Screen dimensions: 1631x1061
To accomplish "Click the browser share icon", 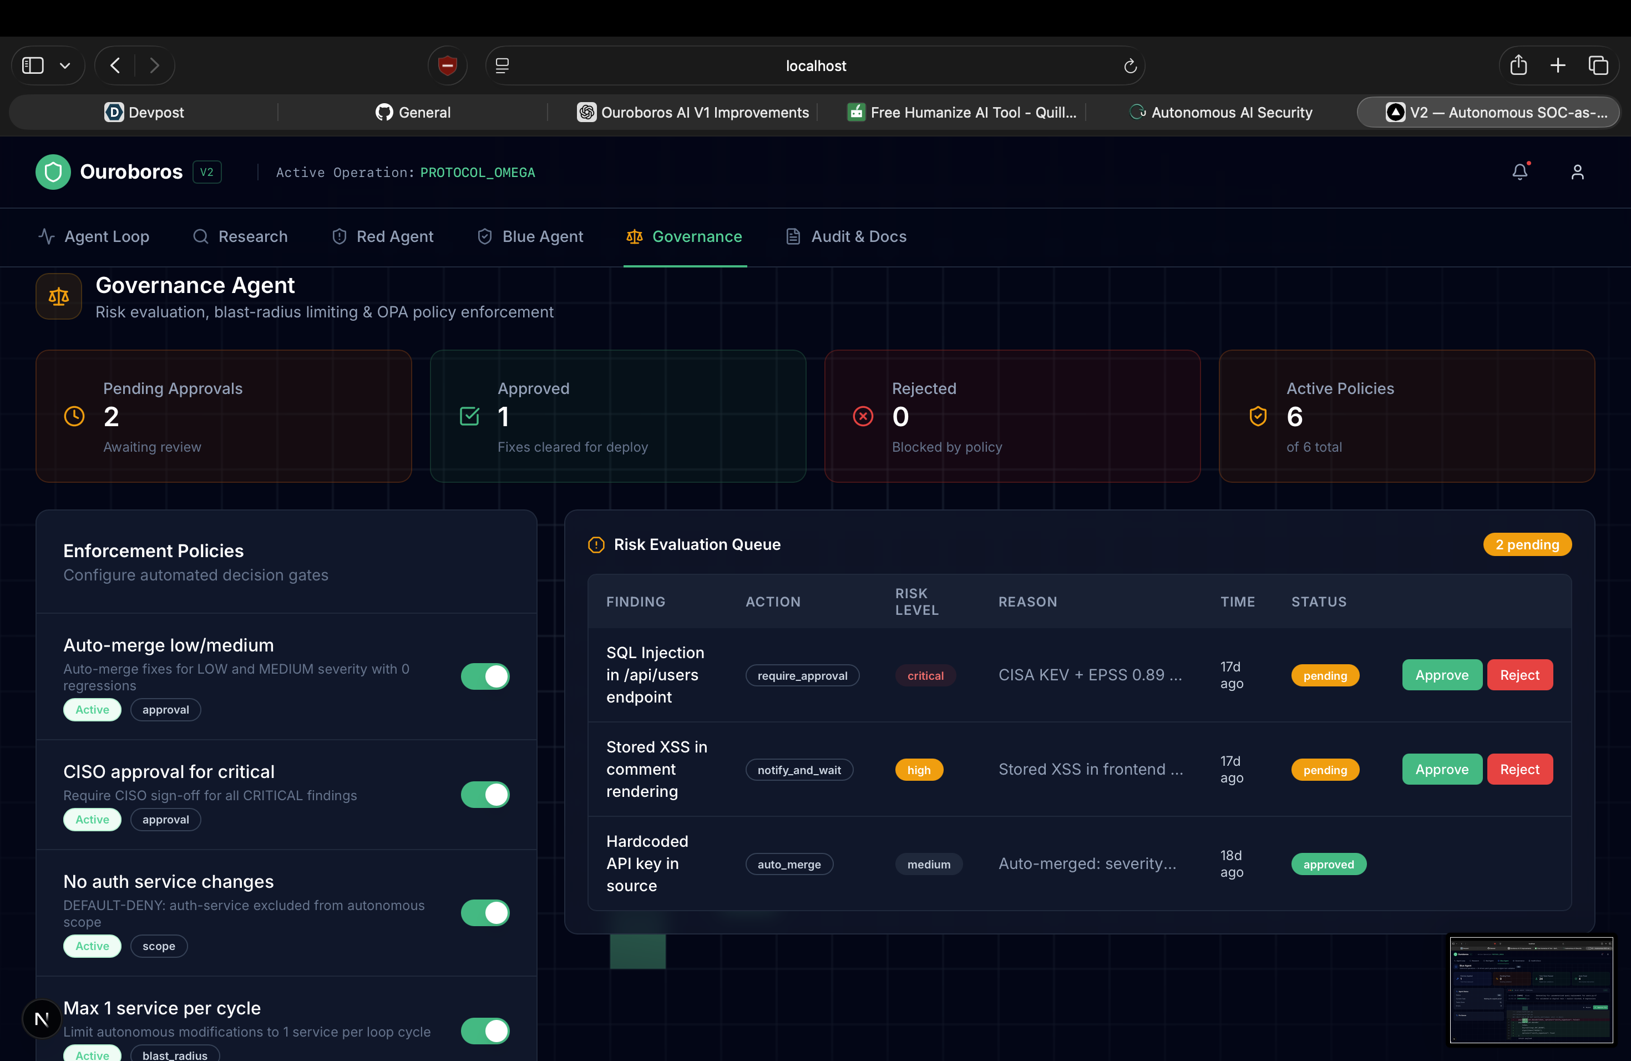I will [x=1518, y=66].
